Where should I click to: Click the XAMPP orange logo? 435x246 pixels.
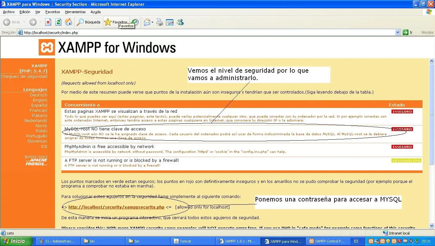(47, 47)
